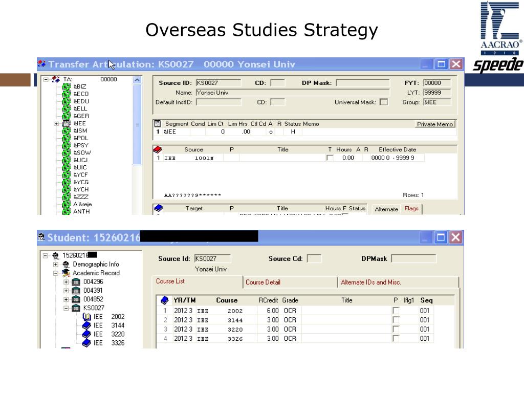Click the Transfer Articulation tree's scroll-up arrow

(137, 80)
